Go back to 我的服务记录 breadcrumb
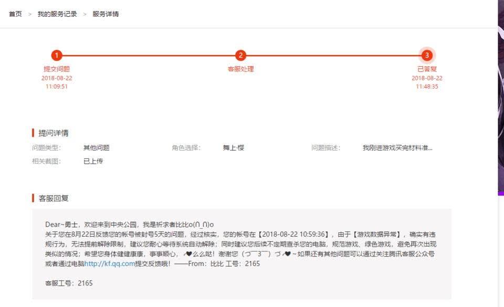Screen dimensions: 504x307 57,14
